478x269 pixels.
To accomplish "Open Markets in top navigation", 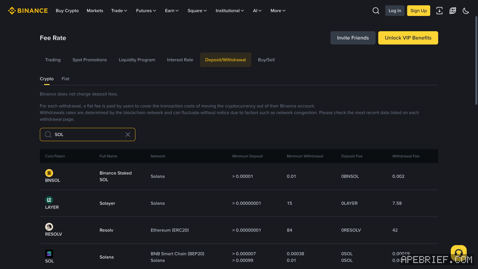I will pos(95,11).
